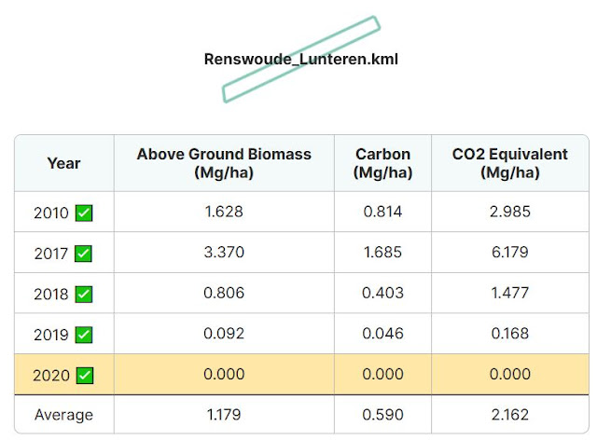597x440 pixels.
Task: Click the average CO2 equivalent value 2.162
Action: pos(510,415)
